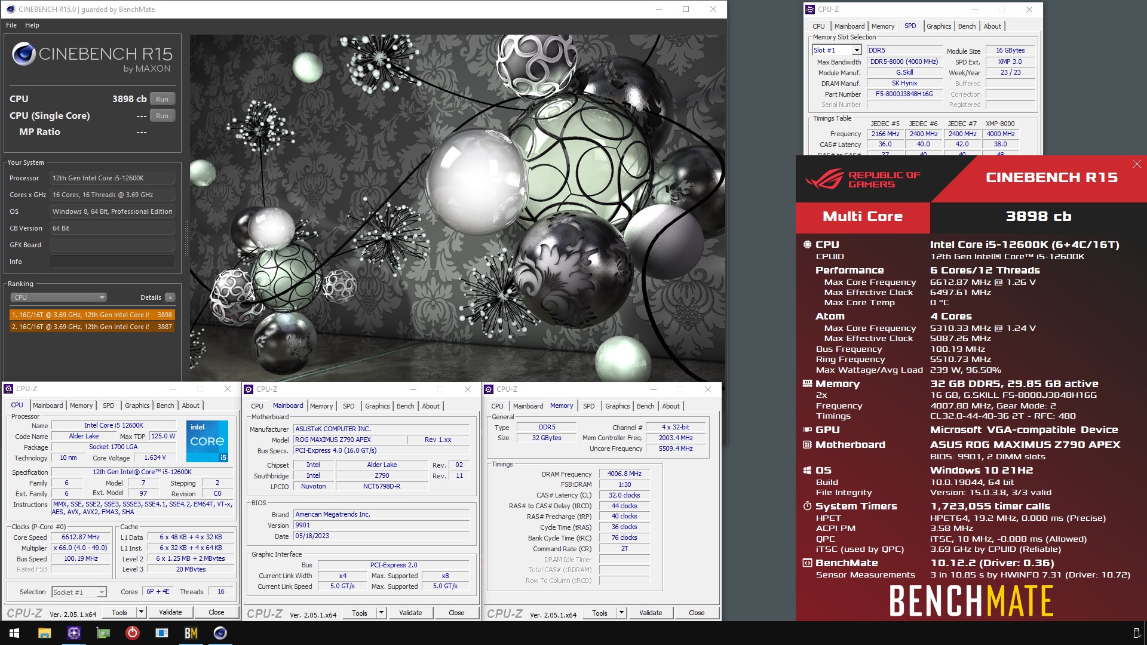Open the red power button taskbar app
This screenshot has height=645, width=1147.
[133, 633]
